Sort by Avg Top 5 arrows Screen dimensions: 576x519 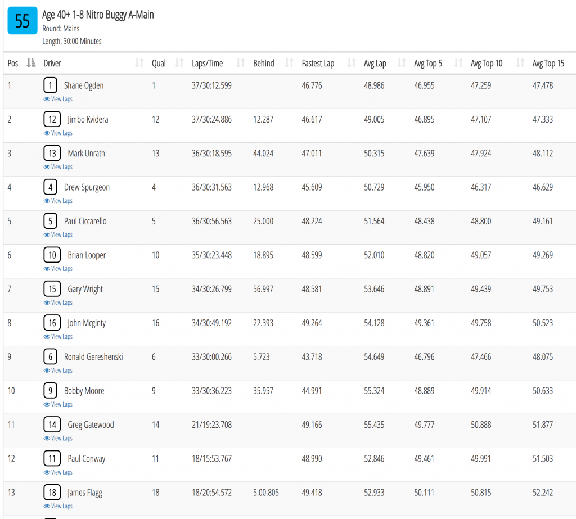pos(458,63)
